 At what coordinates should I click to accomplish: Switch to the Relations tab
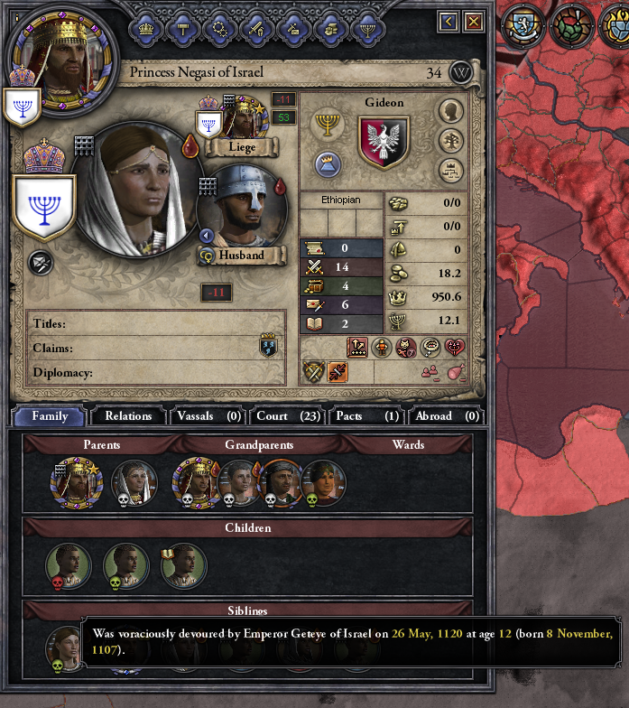[x=128, y=415]
